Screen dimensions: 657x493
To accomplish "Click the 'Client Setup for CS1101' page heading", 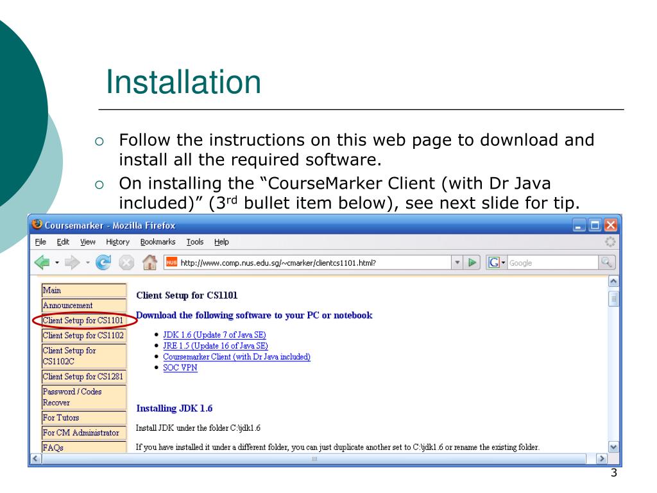I will [187, 295].
